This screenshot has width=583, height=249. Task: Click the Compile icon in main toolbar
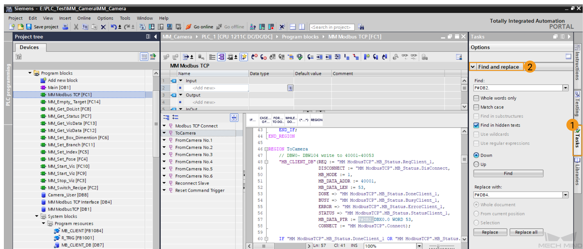(x=142, y=27)
